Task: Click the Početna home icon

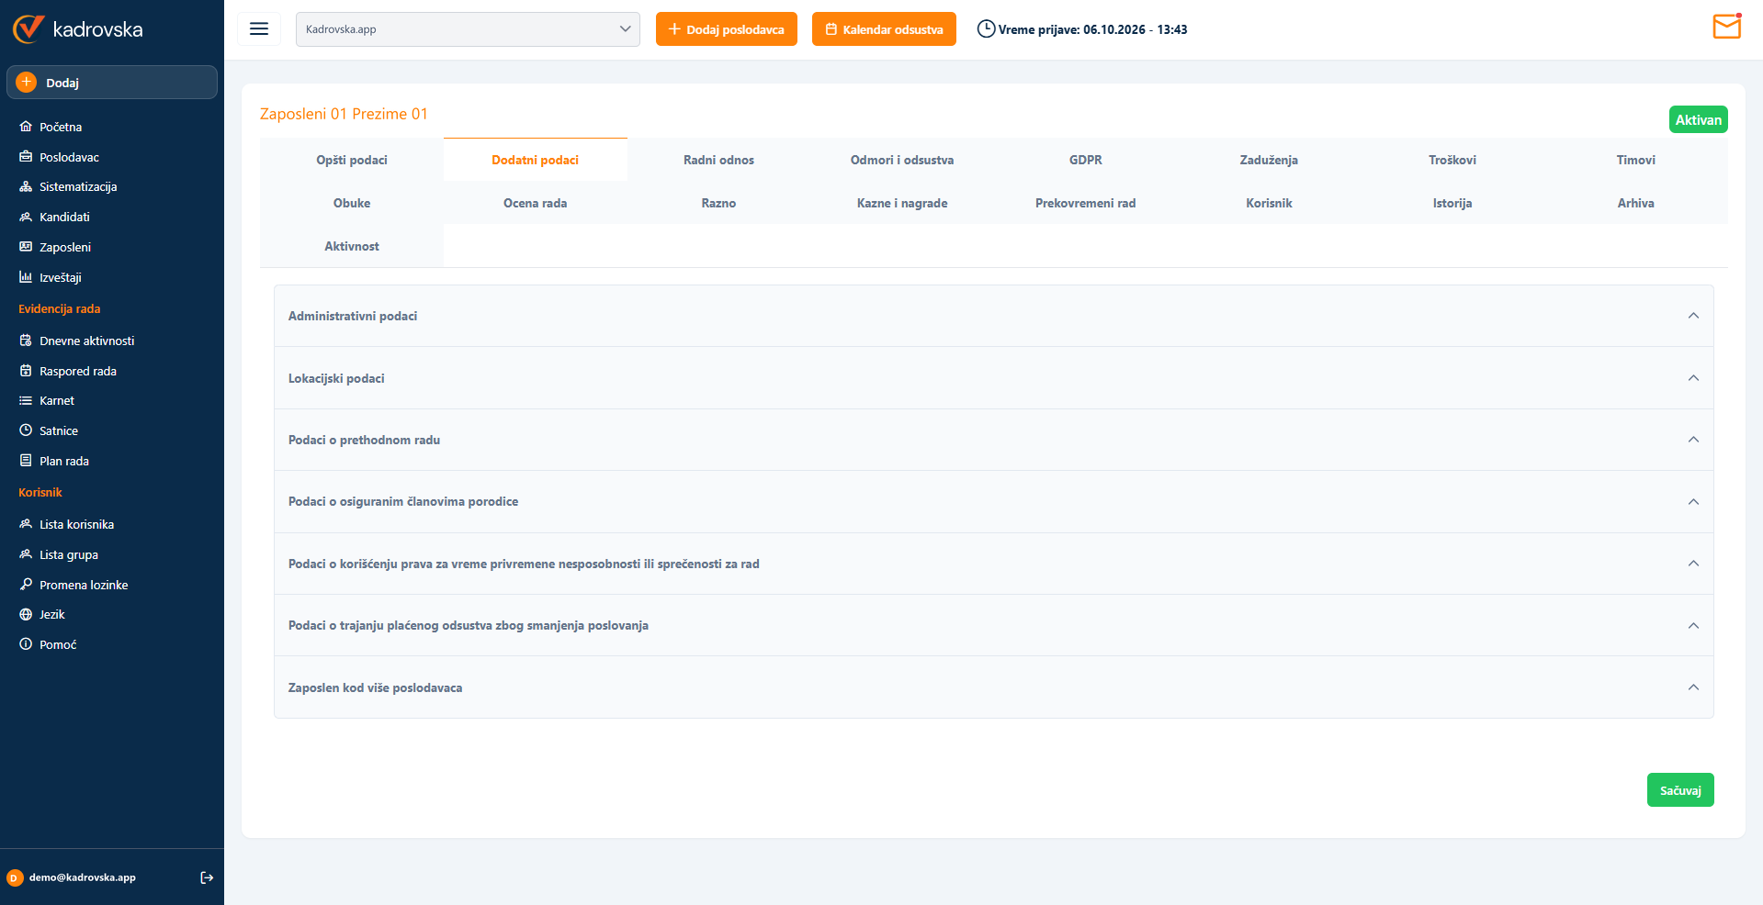Action: click(x=26, y=127)
